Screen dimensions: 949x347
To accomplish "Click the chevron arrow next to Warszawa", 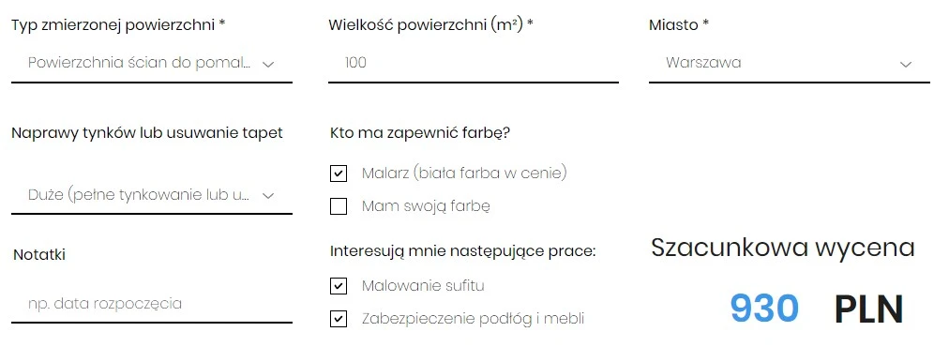I will [x=906, y=64].
